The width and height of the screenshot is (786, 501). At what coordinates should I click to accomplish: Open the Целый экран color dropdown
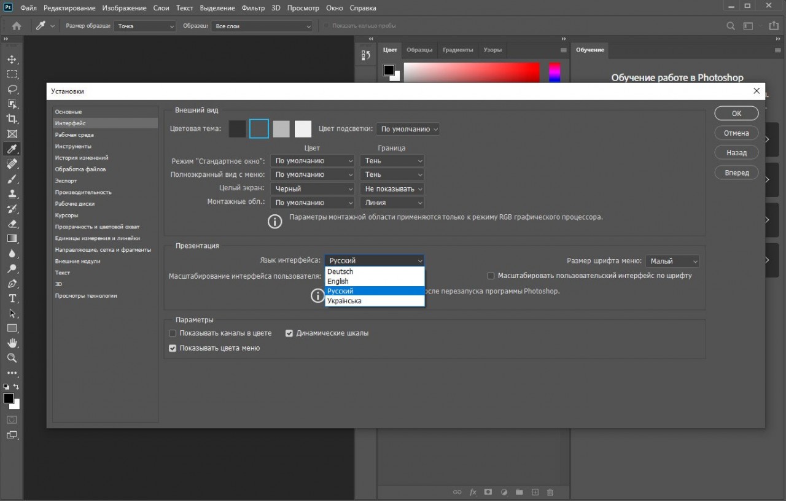click(312, 188)
